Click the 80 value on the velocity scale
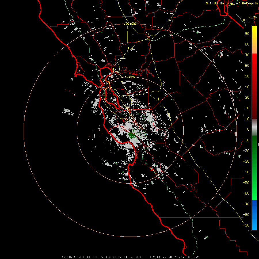This screenshot has height=259, width=259. point(247,44)
